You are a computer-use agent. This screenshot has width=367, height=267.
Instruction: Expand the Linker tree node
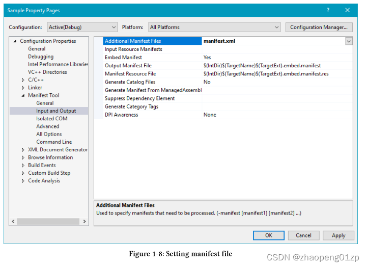[x=23, y=88]
